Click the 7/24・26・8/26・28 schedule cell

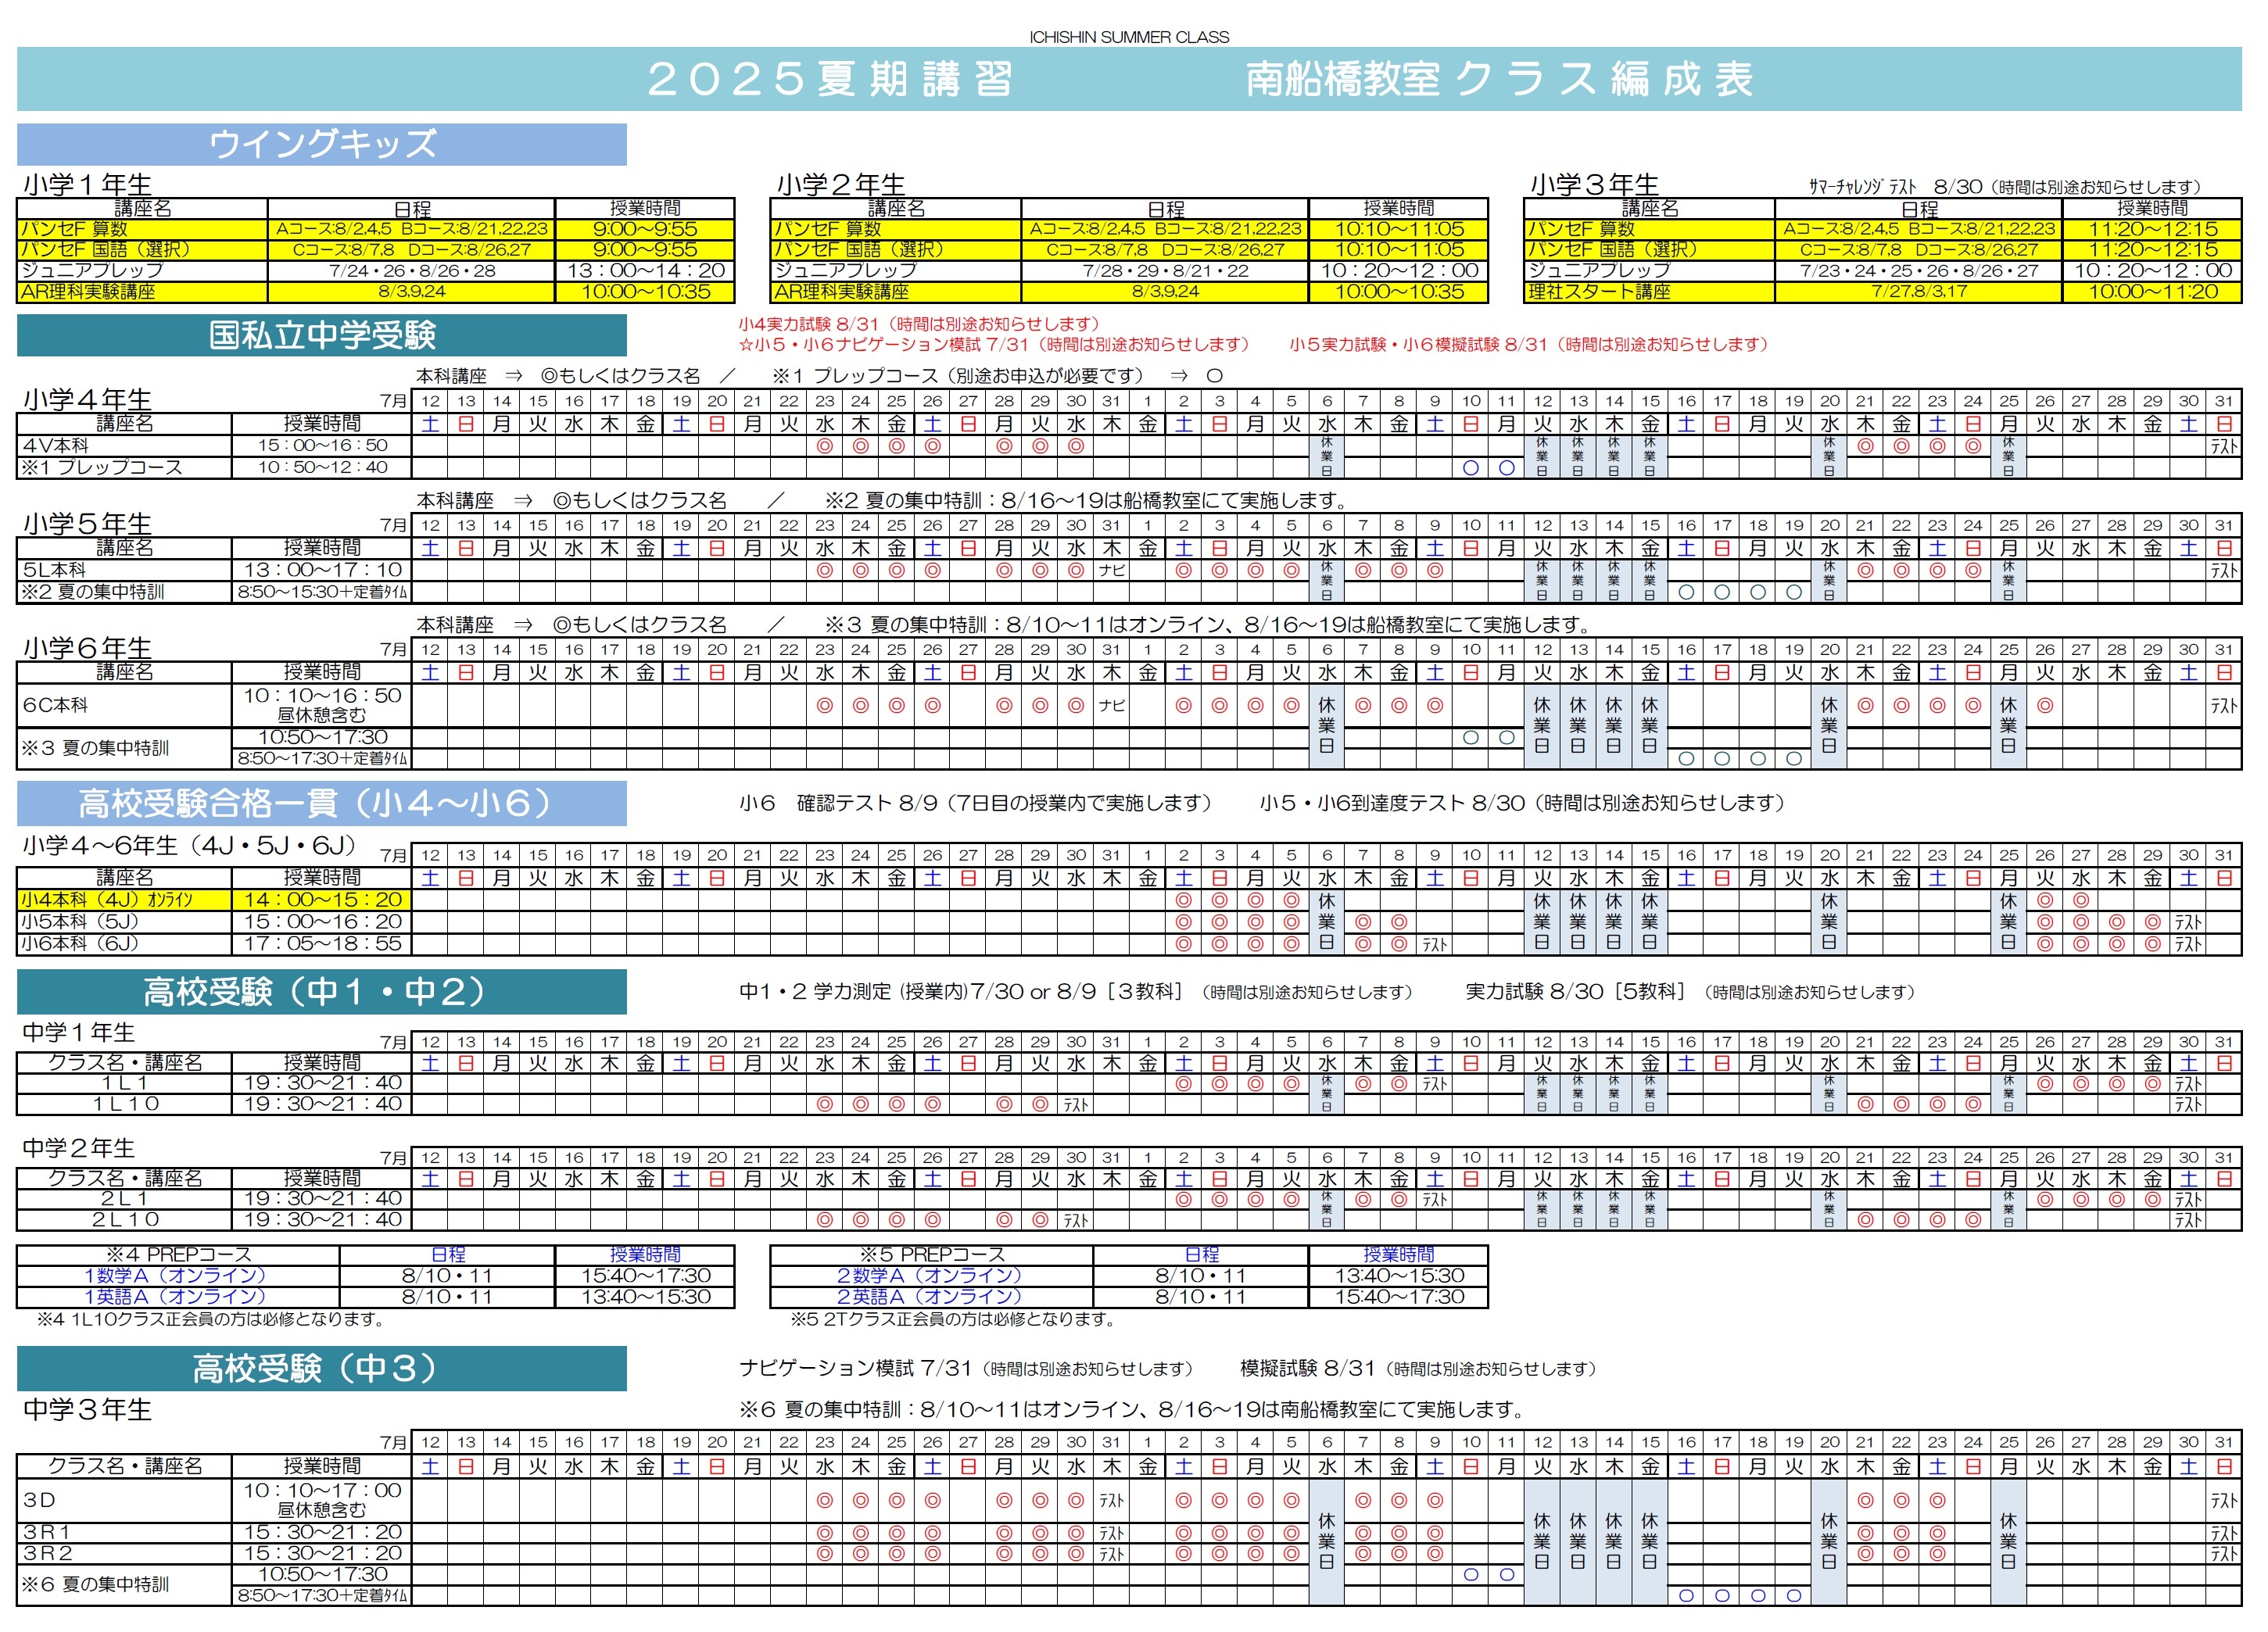pos(411,270)
